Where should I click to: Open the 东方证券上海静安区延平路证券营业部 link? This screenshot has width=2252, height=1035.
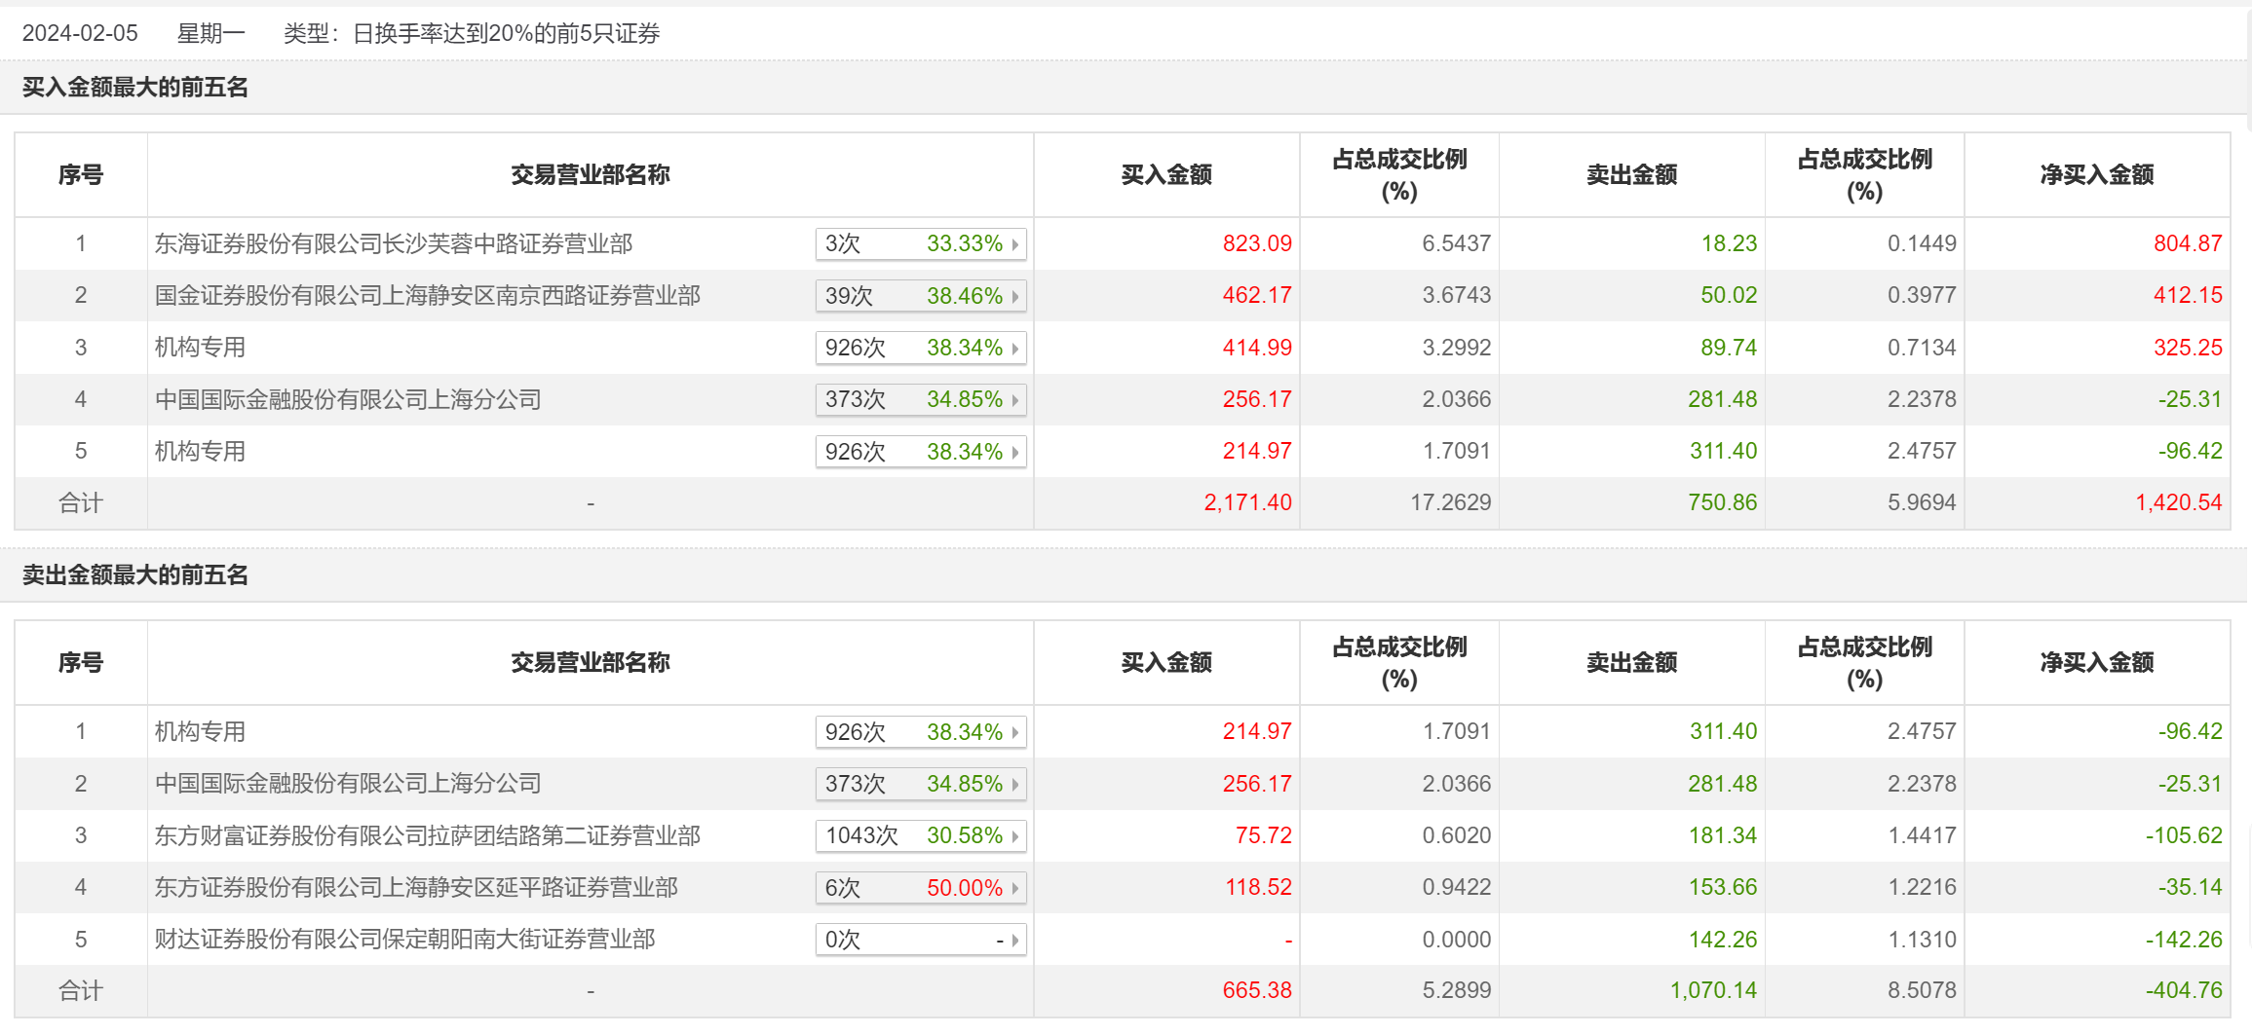416,887
